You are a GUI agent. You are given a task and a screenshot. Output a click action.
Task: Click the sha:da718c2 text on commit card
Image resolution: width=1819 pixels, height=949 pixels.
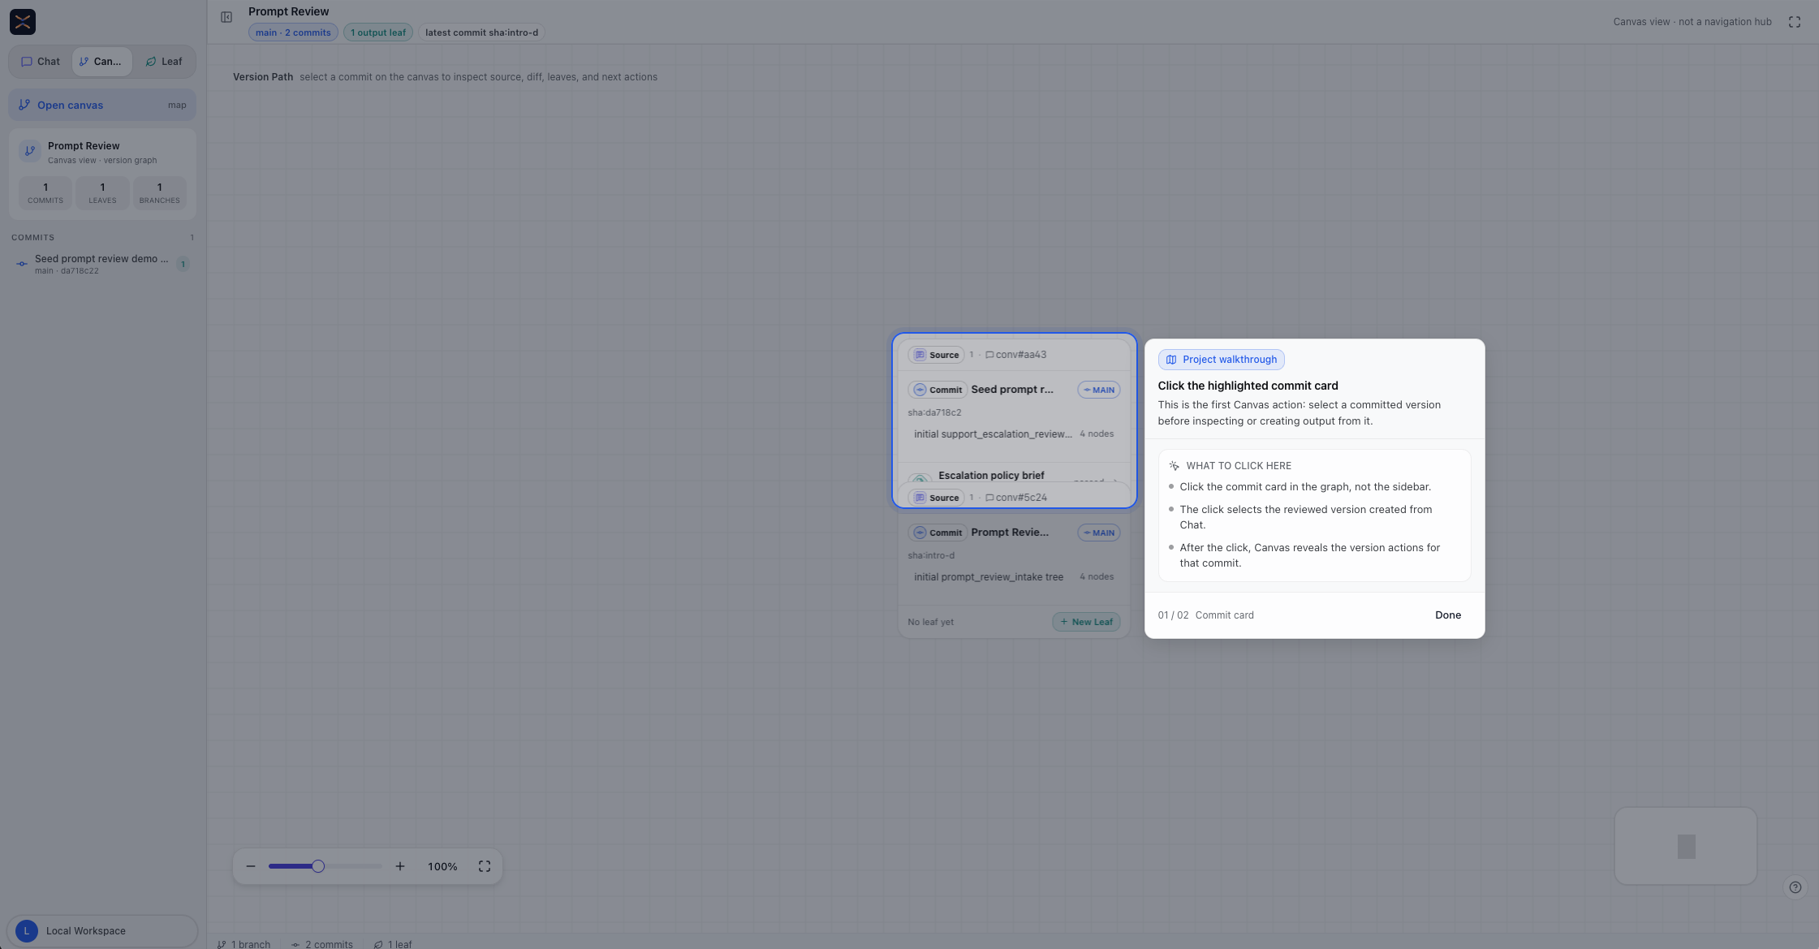(934, 412)
